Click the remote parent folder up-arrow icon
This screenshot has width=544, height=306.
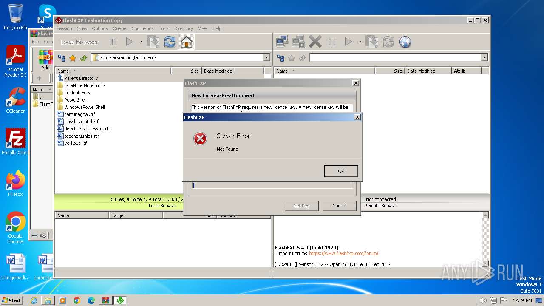(303, 58)
